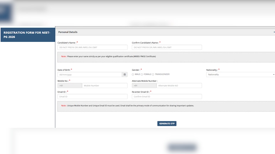Viewport: 275px width, 154px height.
Task: Focus the Confirm Candidate's Name field
Action: pyautogui.click(x=167, y=47)
